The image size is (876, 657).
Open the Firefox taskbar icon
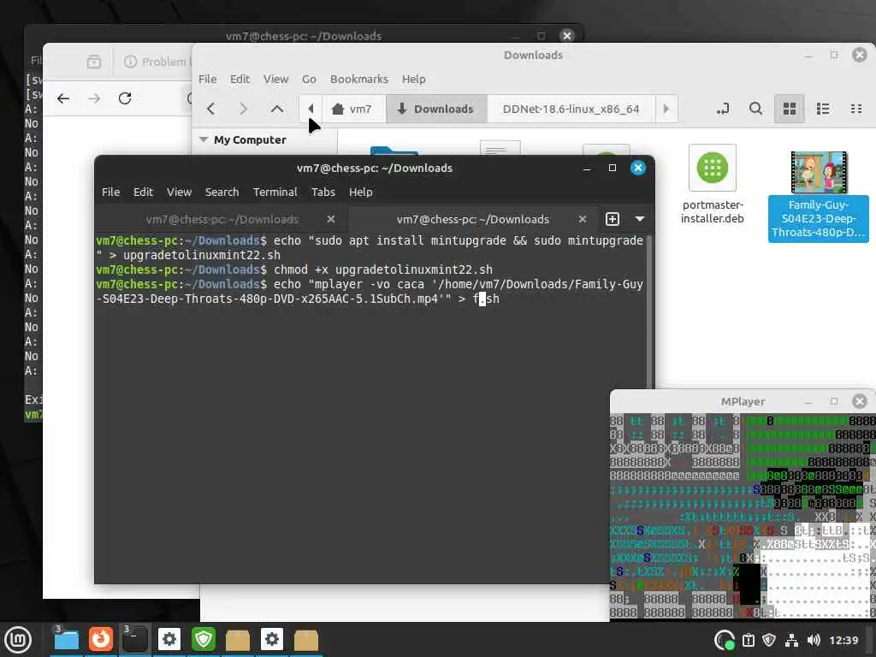point(101,640)
